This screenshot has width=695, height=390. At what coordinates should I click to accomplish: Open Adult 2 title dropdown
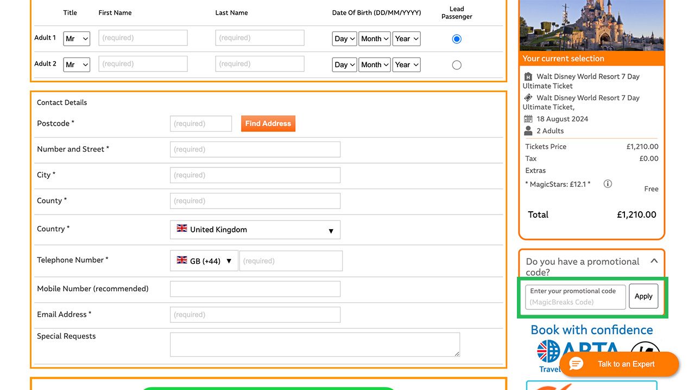click(x=77, y=64)
